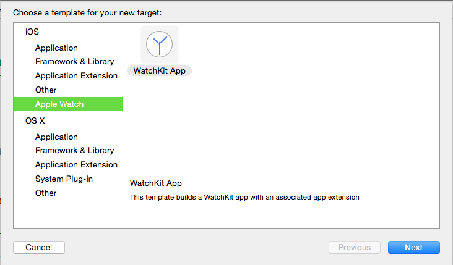Select the iOS section header

(x=32, y=32)
